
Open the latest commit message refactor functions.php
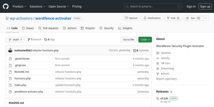tap(45, 50)
